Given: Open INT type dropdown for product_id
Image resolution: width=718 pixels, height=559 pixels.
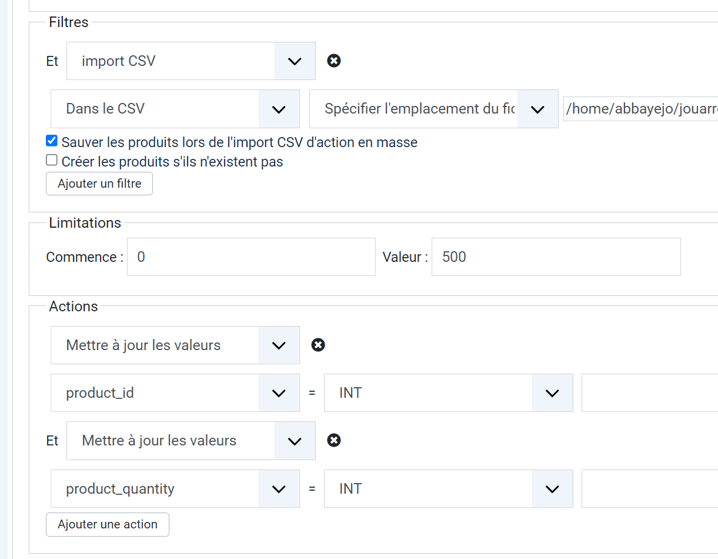Looking at the screenshot, I should pos(448,392).
